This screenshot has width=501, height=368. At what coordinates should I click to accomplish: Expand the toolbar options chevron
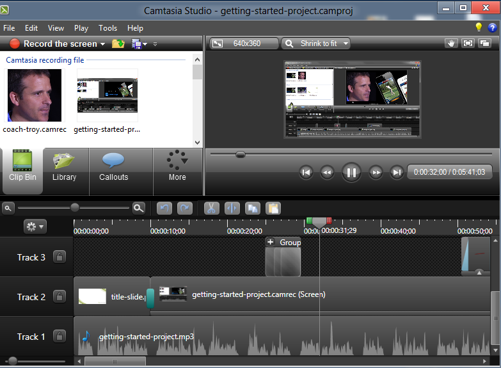coord(155,44)
